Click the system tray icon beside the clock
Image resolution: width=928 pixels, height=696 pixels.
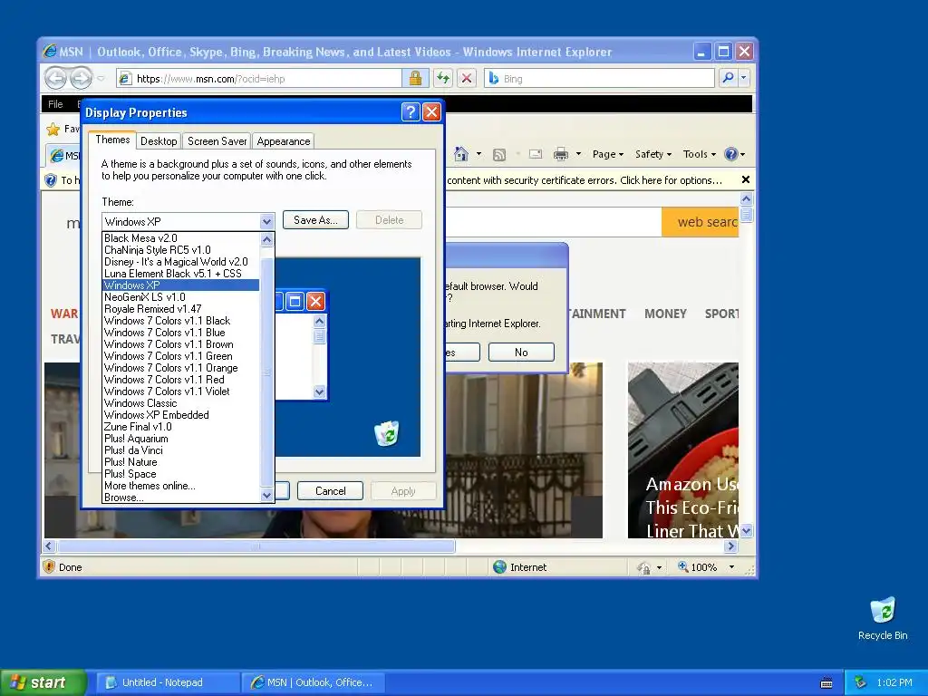click(861, 682)
